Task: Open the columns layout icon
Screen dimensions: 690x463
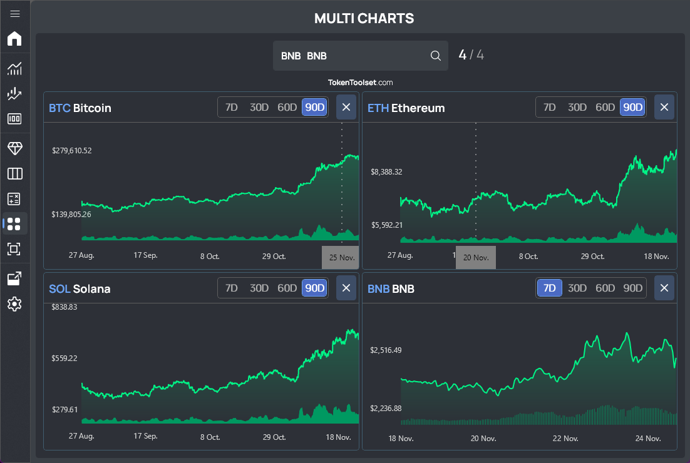Action: pyautogui.click(x=14, y=174)
